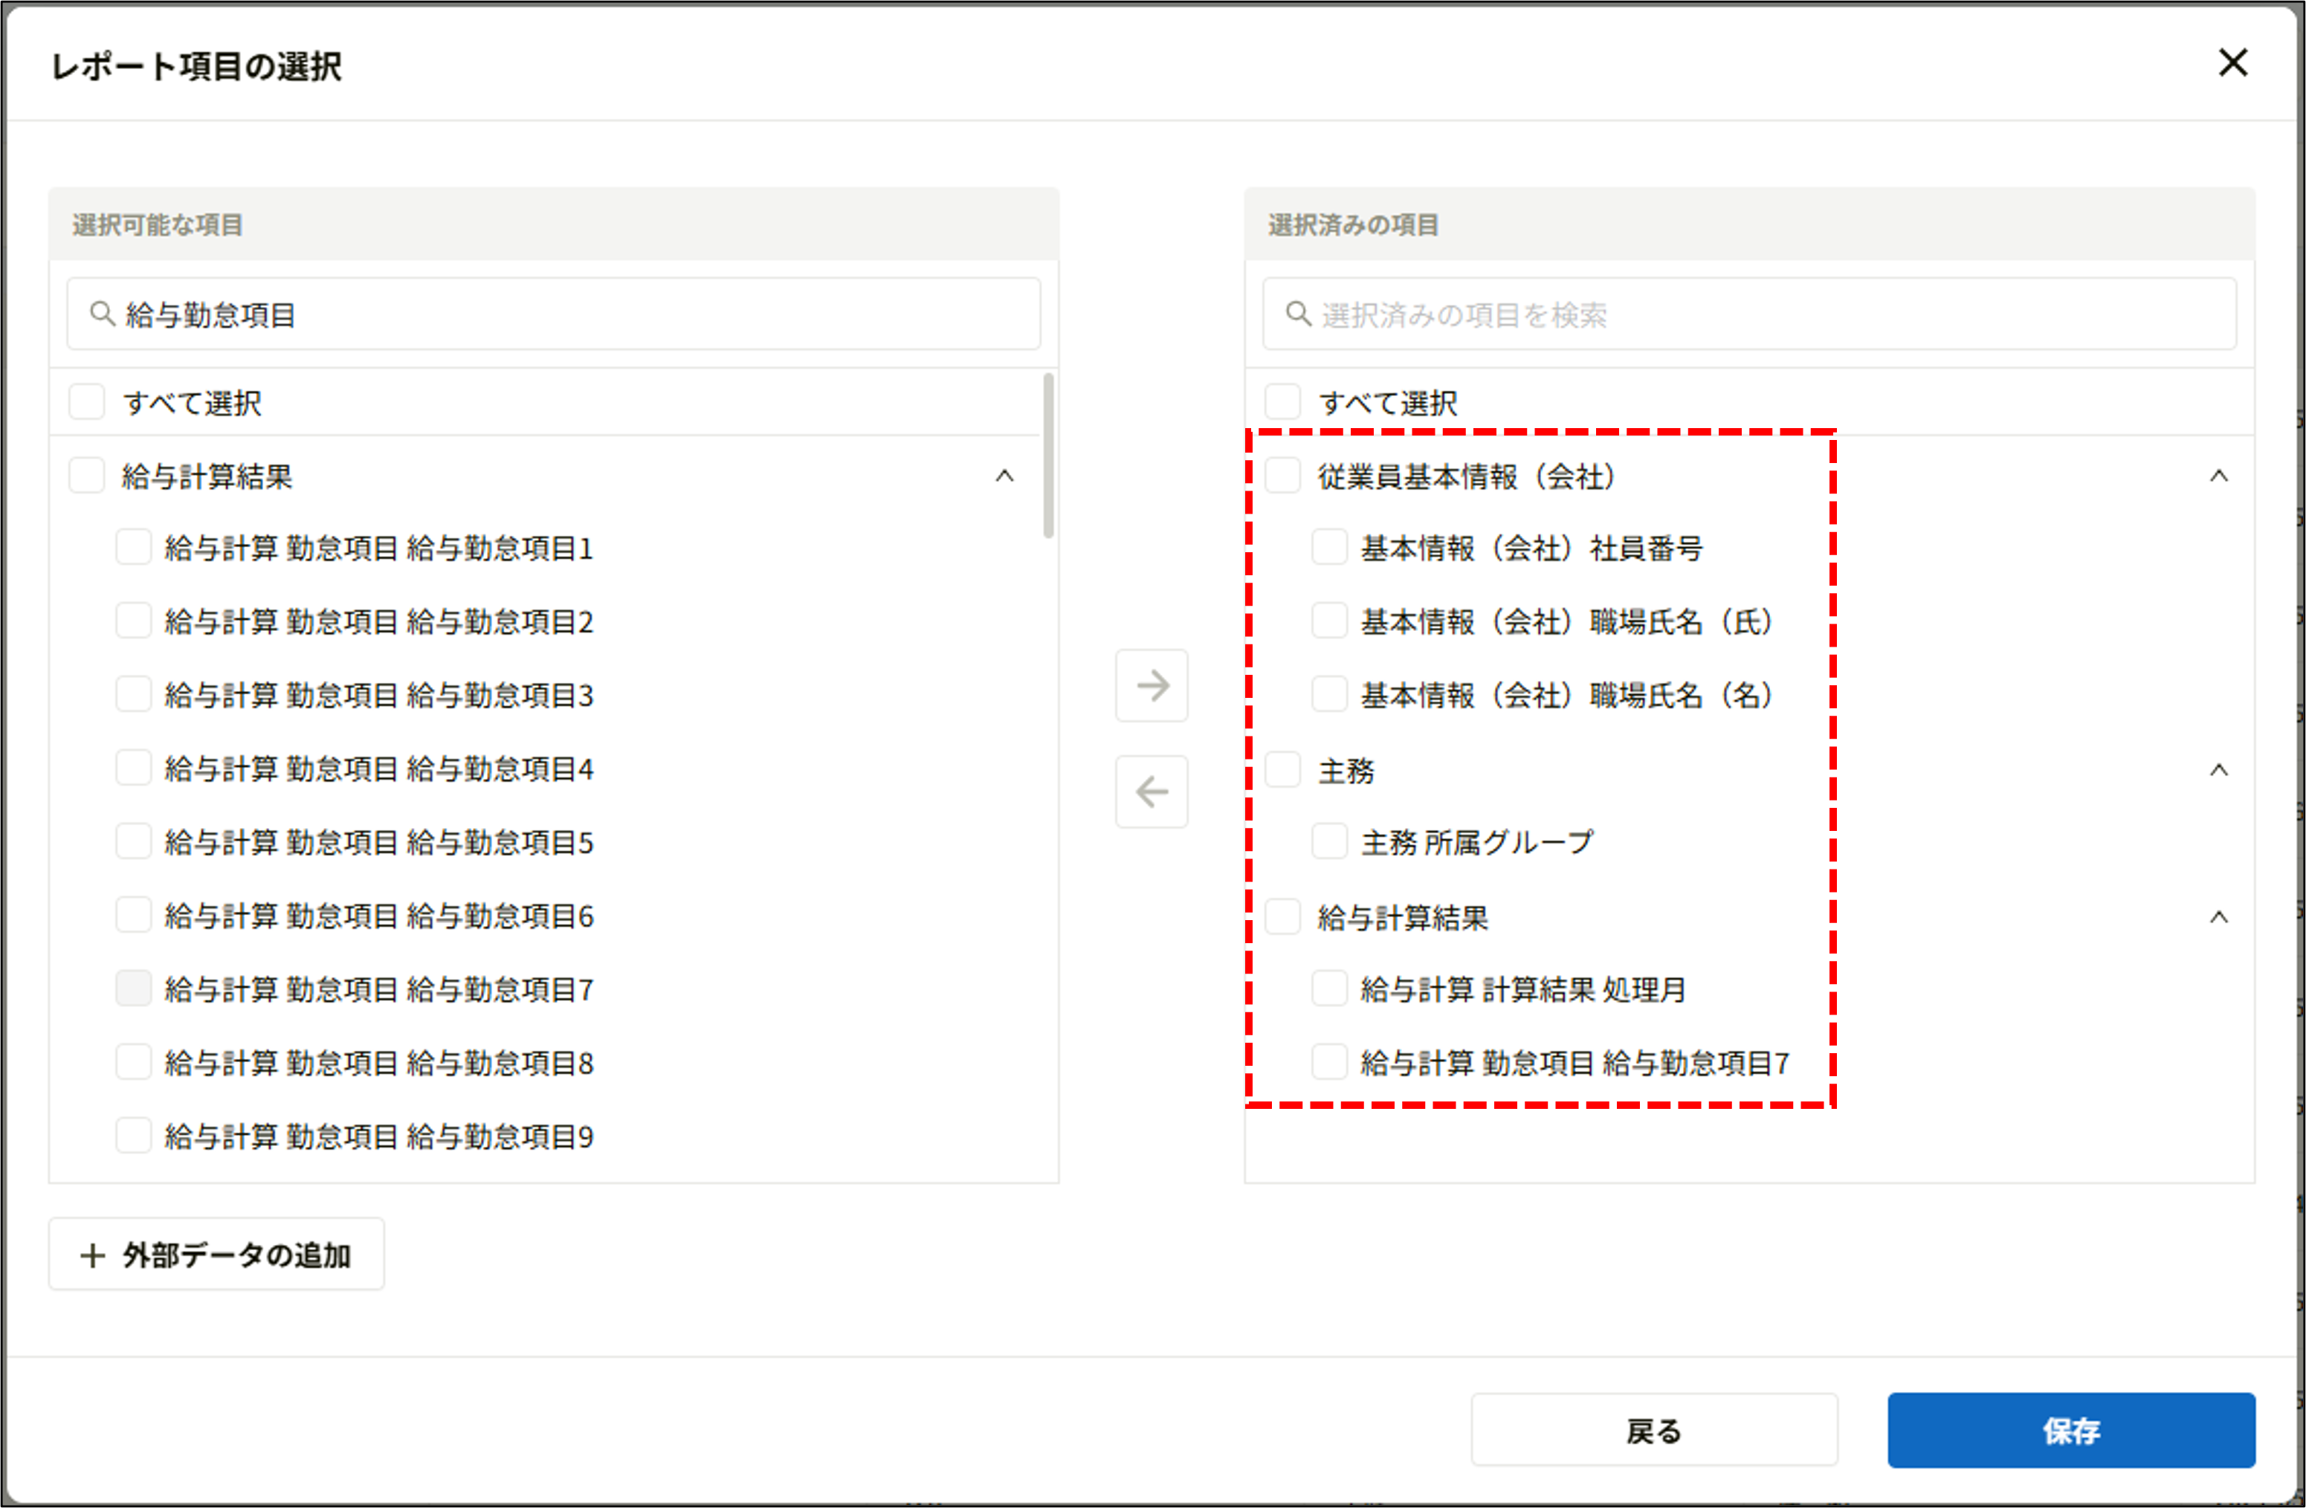Collapse 従業員基本情報（会社）group chevron

click(2218, 476)
